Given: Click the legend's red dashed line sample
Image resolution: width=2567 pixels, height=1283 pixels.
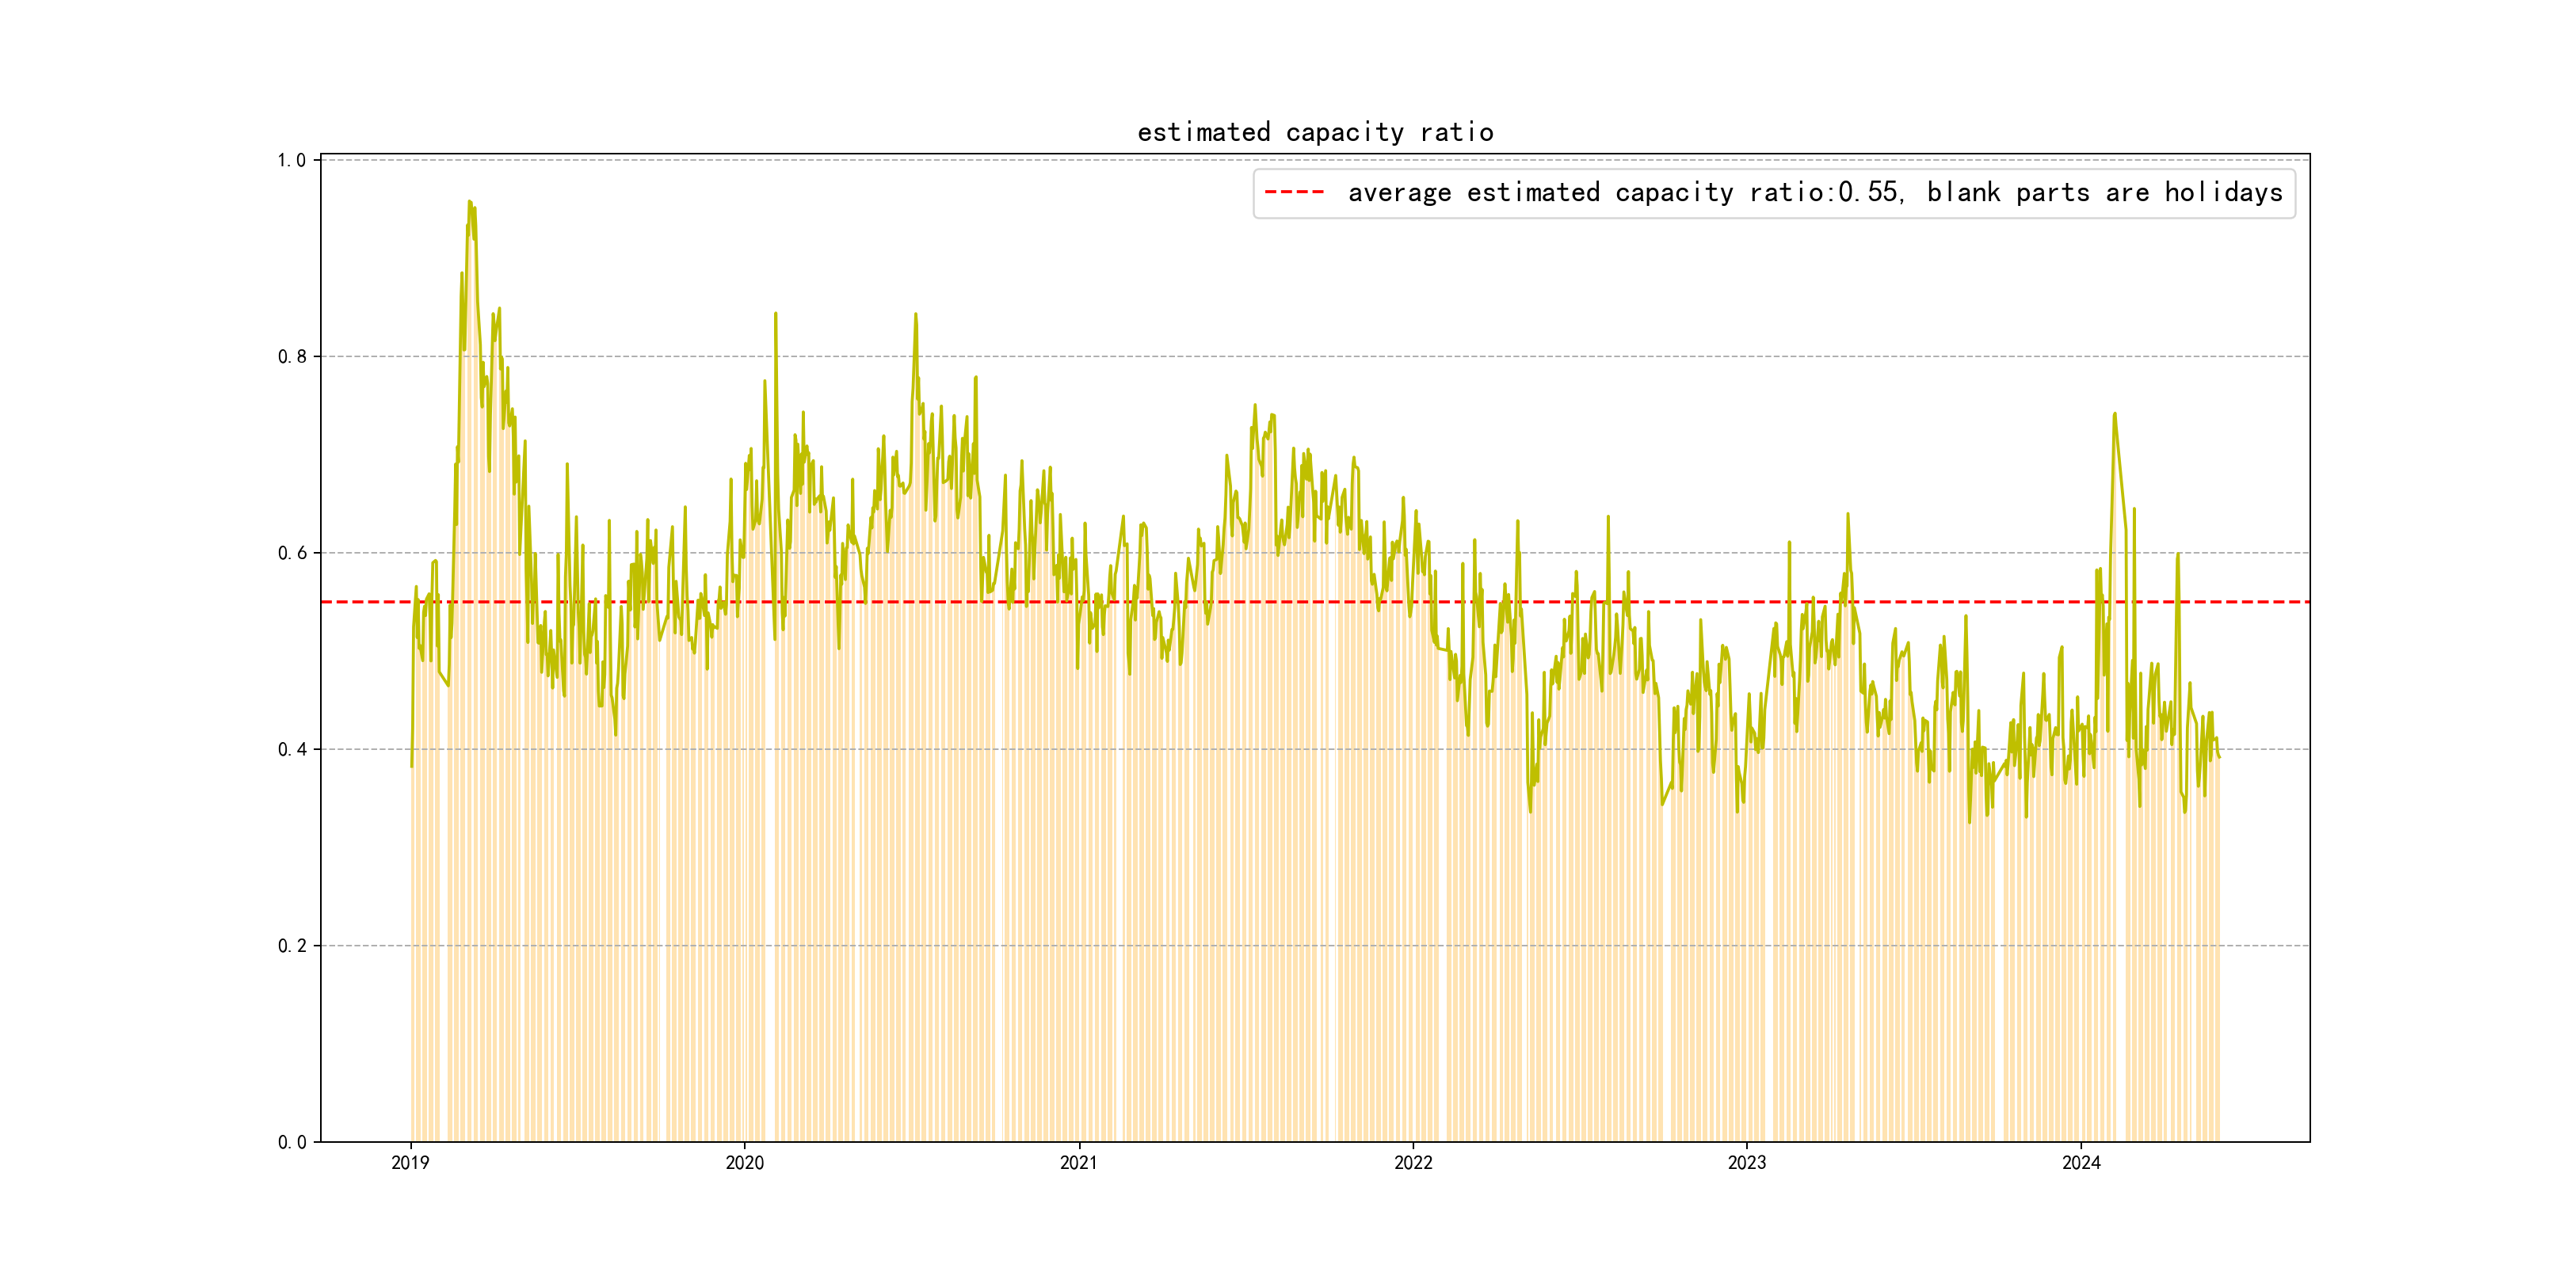Looking at the screenshot, I should (x=1294, y=192).
